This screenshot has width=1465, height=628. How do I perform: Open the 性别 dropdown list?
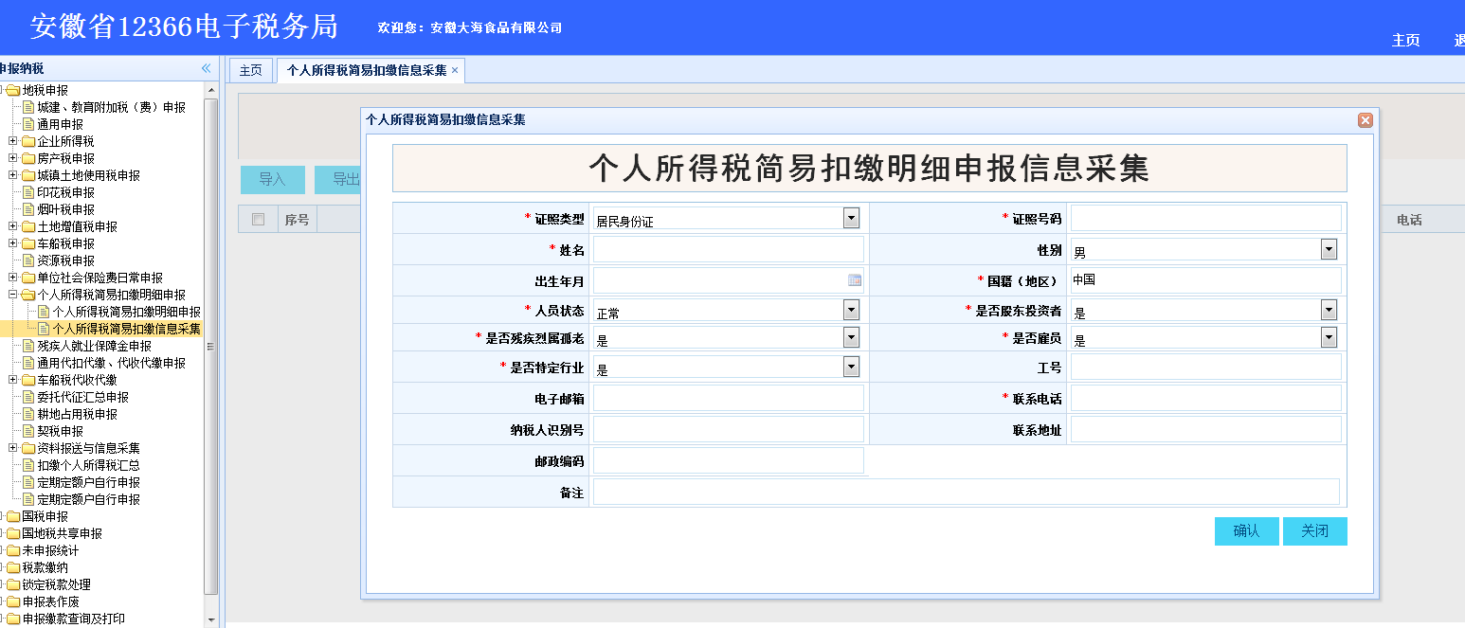pyautogui.click(x=1329, y=249)
